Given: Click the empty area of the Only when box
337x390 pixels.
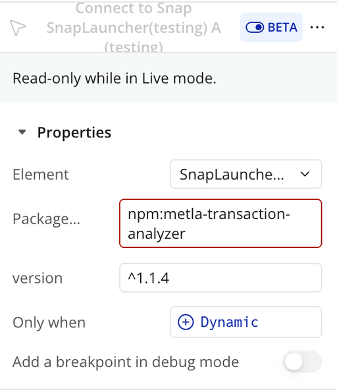Looking at the screenshot, I should click(290, 322).
